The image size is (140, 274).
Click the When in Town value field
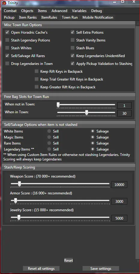pyautogui.click(x=124, y=113)
